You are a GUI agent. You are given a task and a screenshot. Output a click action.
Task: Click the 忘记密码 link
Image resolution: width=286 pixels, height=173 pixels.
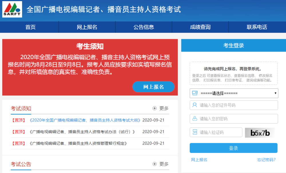[x=266, y=160]
